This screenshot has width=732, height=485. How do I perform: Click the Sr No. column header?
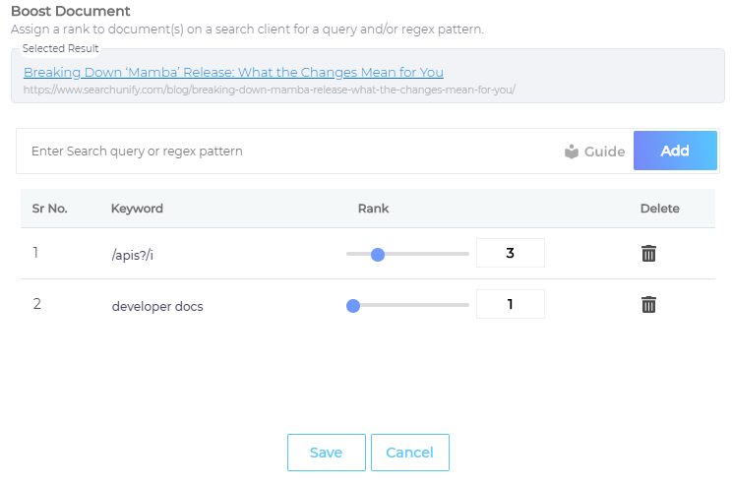click(x=49, y=209)
